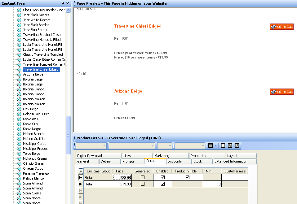
Task: Close the Content Tree panel
Action: 68,3
